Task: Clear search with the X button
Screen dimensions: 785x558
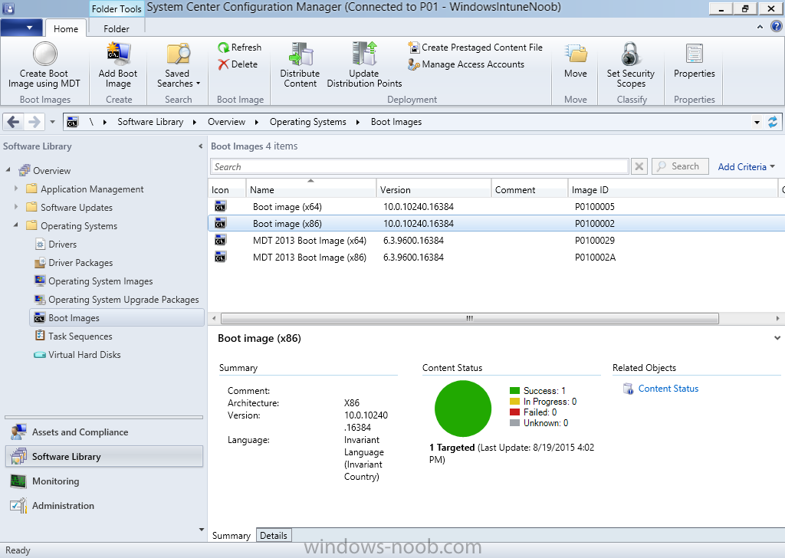Action: (639, 166)
